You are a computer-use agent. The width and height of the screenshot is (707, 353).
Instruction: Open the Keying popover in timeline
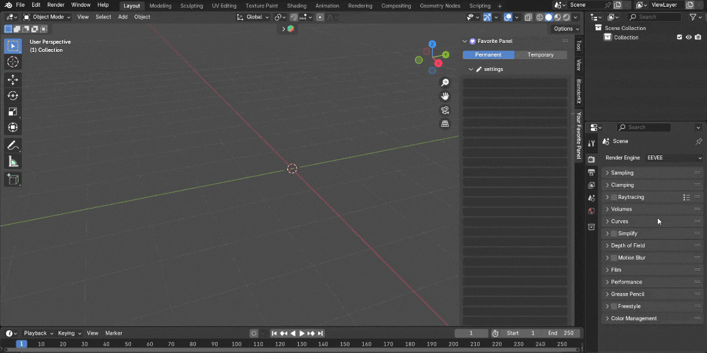point(70,334)
